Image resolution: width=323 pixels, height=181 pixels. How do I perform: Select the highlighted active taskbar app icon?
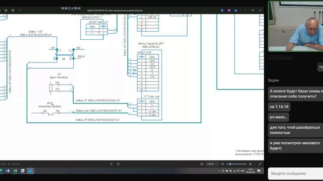(30, 171)
